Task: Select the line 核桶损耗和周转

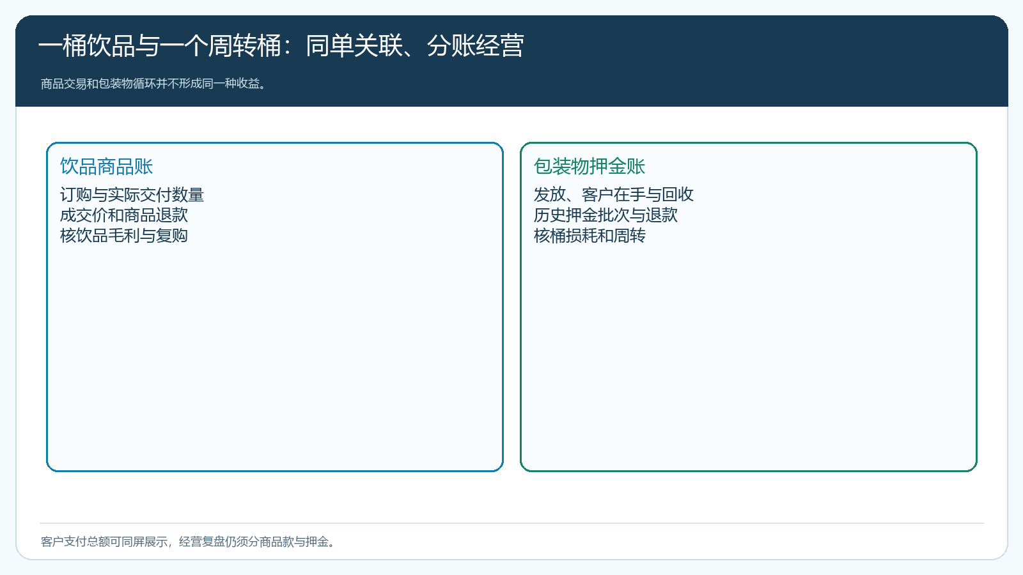Action: click(590, 235)
